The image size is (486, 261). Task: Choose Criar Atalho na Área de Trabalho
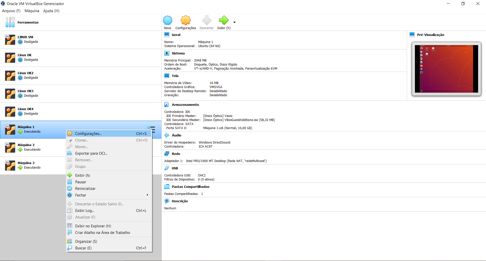(109, 233)
